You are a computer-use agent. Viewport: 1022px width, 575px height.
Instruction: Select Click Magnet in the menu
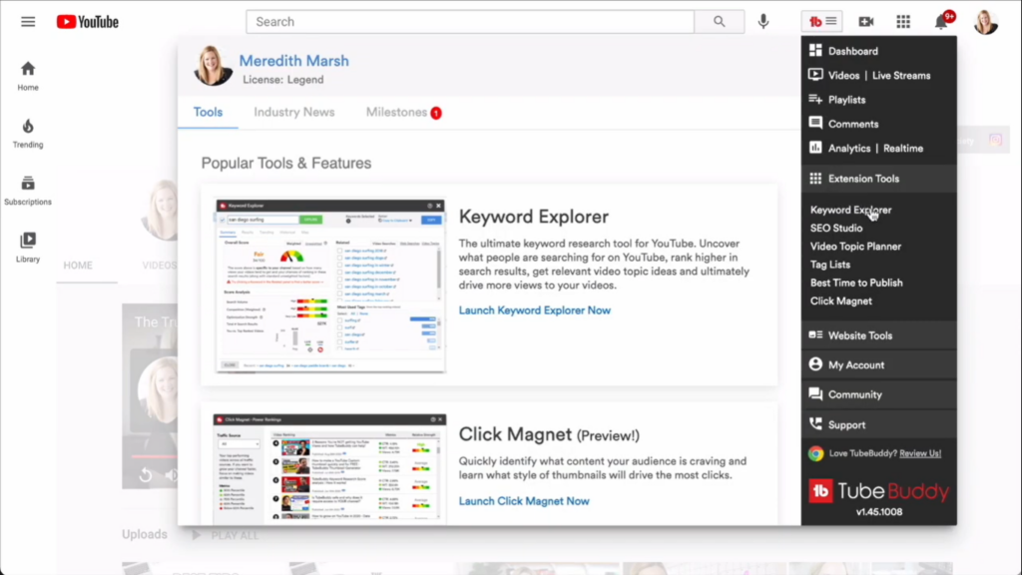coord(840,301)
